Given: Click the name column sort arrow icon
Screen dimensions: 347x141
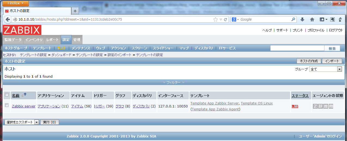Looking at the screenshot, I should point(24,94).
